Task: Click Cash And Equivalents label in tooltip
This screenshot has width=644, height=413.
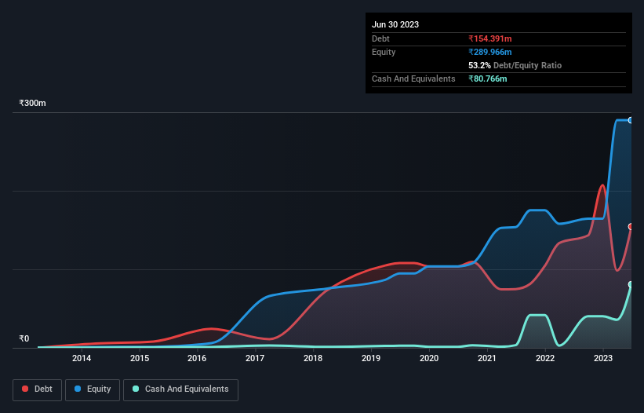Action: 413,79
